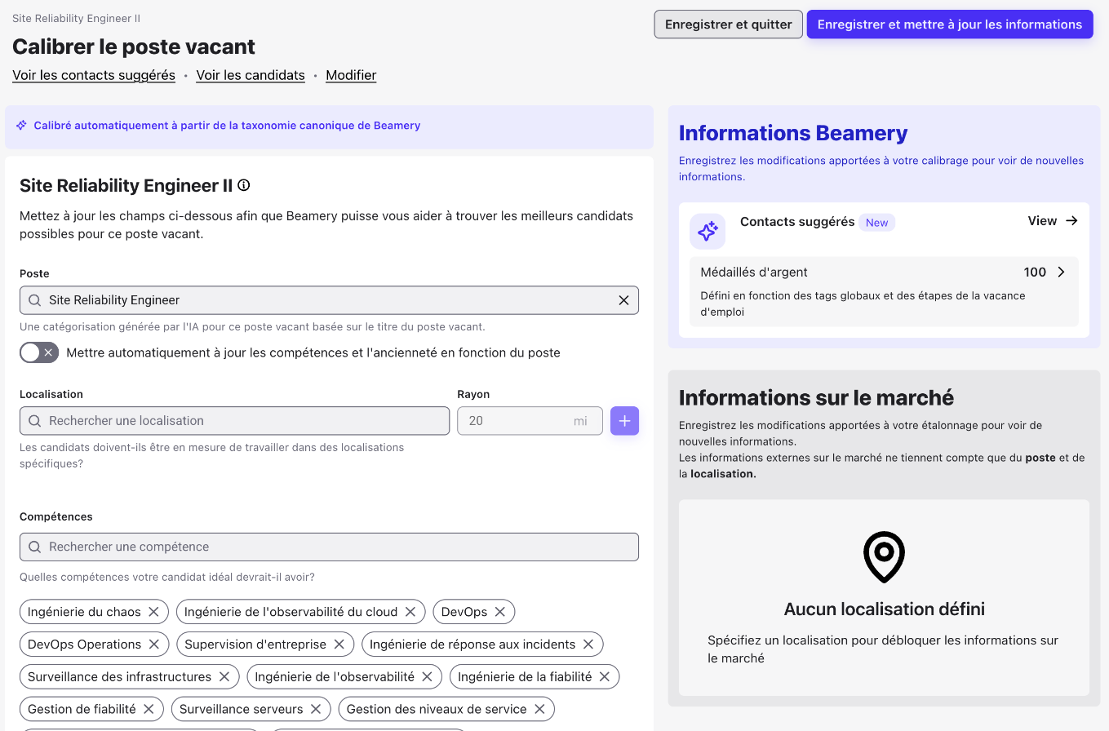The width and height of the screenshot is (1109, 731).
Task: Click the Modifier link
Action: pyautogui.click(x=351, y=75)
